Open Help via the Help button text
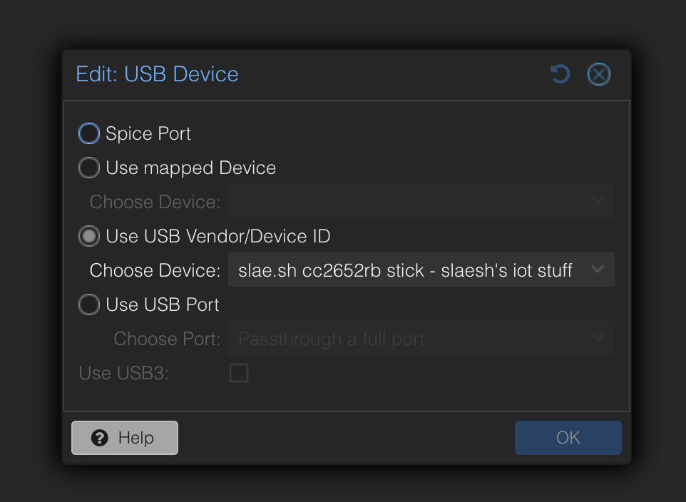 click(136, 438)
